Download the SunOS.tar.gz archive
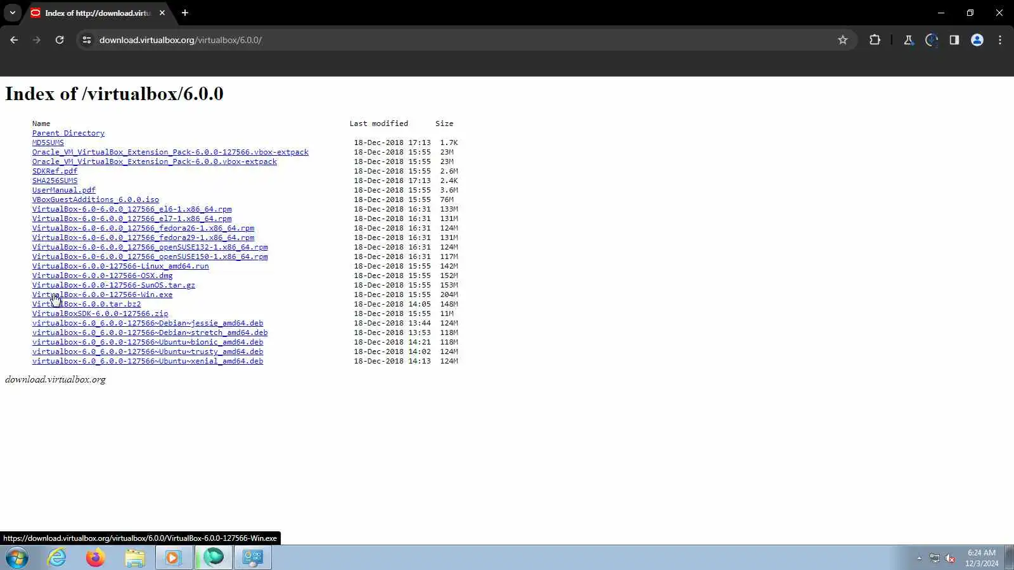 point(114,285)
